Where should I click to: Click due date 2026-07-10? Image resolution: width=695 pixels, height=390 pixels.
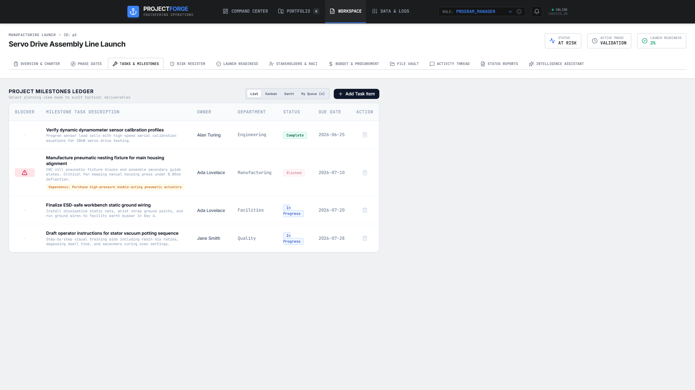[332, 173]
